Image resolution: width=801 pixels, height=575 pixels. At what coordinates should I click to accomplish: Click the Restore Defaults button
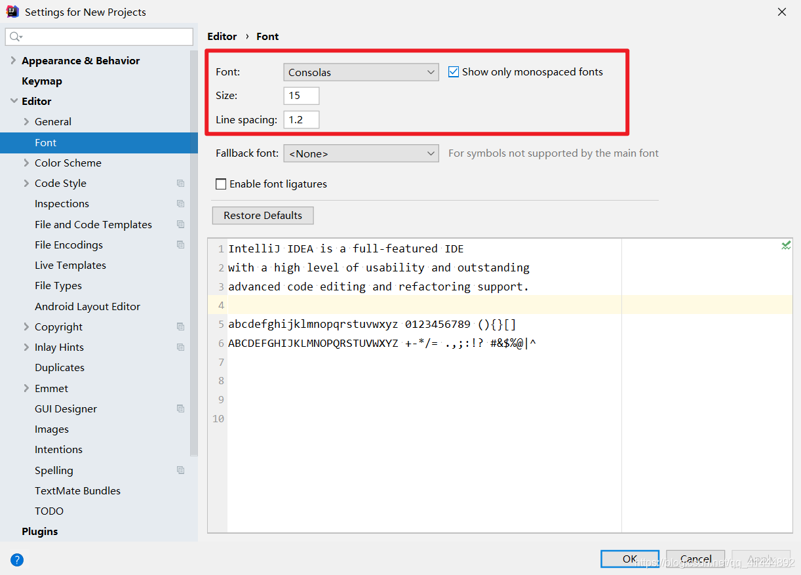(263, 216)
